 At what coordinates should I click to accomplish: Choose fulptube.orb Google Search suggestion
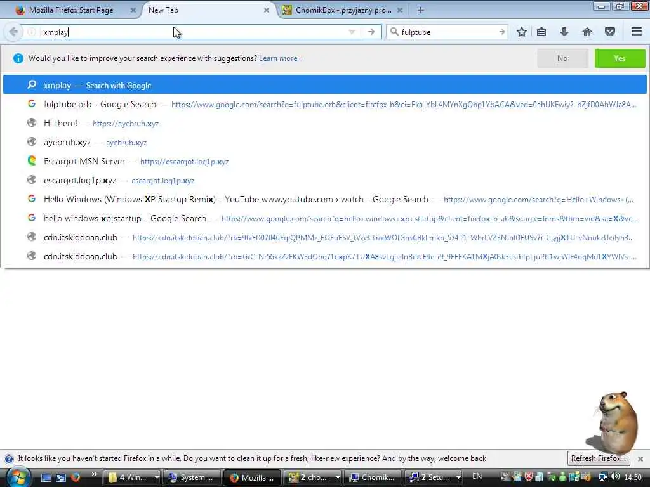[324, 105]
